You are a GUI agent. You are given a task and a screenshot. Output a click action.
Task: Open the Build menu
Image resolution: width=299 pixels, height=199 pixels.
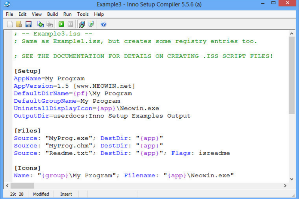(52, 14)
